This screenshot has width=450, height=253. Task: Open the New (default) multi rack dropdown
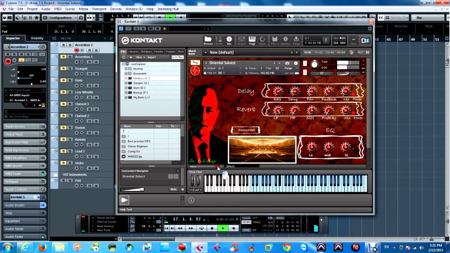pyautogui.click(x=205, y=52)
